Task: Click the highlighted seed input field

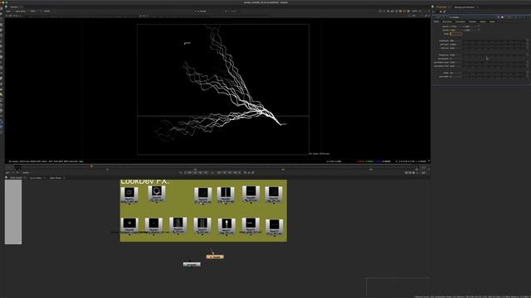Action: point(455,34)
